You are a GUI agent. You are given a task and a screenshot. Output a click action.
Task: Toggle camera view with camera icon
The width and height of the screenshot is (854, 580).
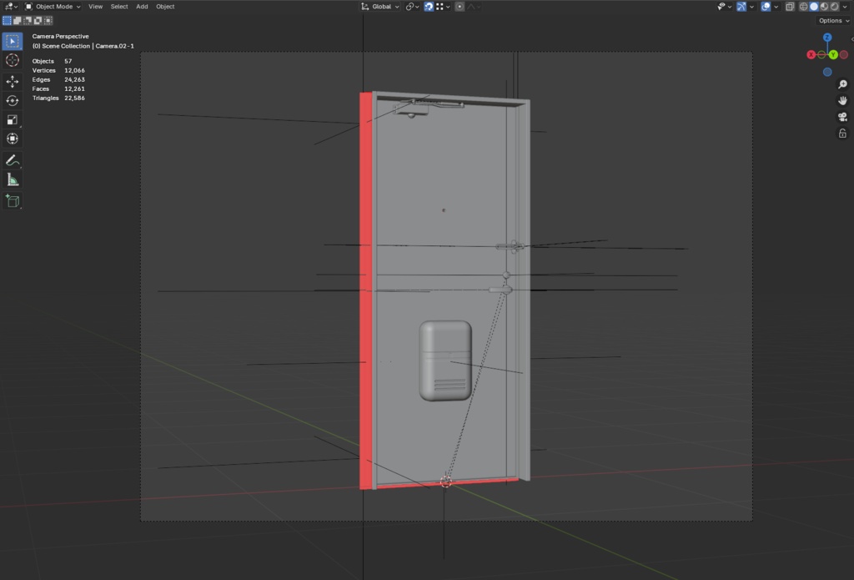click(842, 117)
